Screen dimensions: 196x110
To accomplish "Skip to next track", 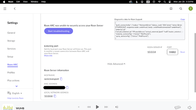I will pyautogui.click(x=106, y=107).
